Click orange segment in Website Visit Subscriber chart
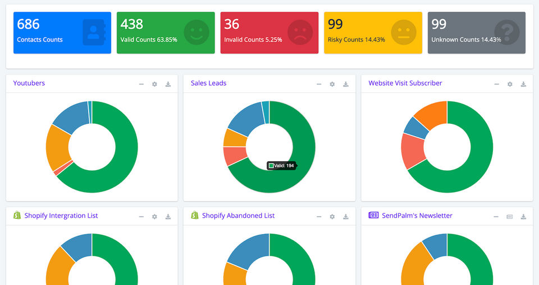This screenshot has height=285, width=539. 433,114
